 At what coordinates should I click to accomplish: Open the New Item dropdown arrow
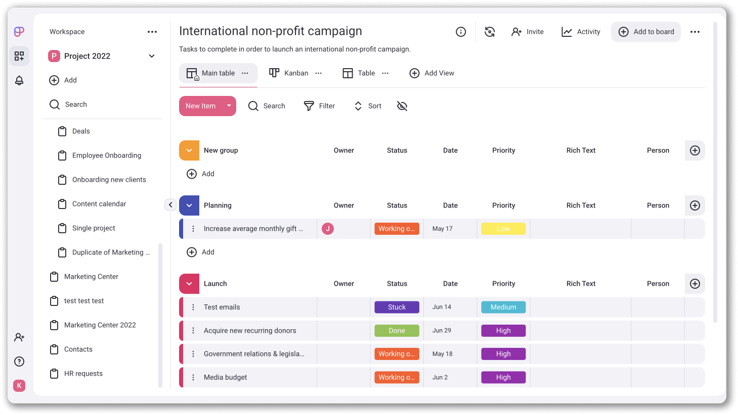point(229,106)
